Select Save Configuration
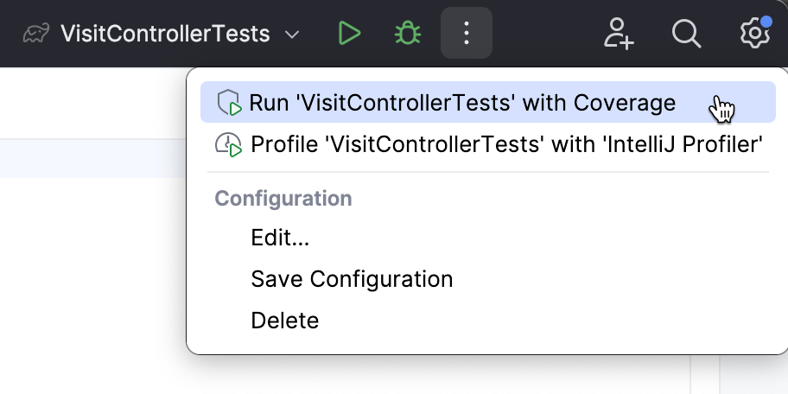Screen dimensions: 788x394 (x=352, y=279)
